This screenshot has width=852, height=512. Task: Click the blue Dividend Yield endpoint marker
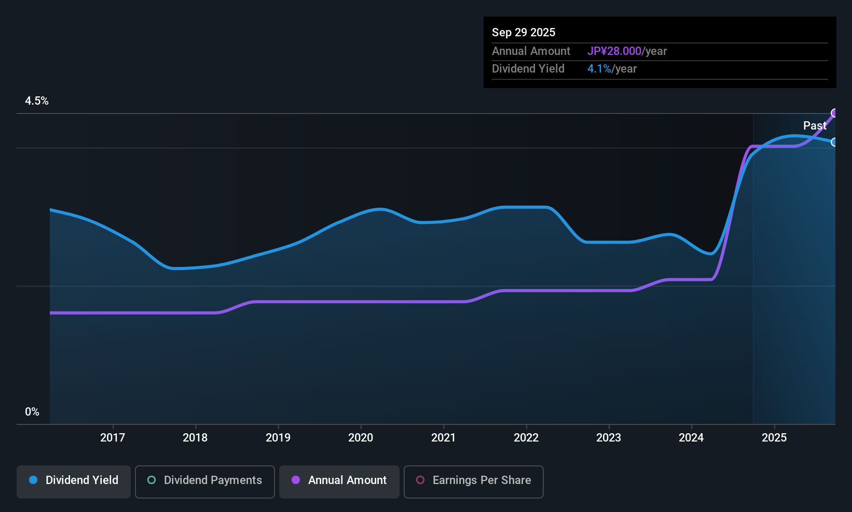pos(834,142)
